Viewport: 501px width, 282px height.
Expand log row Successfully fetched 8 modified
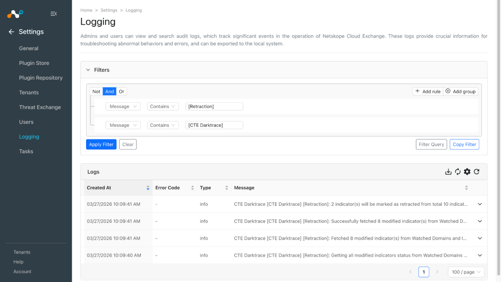point(480,221)
